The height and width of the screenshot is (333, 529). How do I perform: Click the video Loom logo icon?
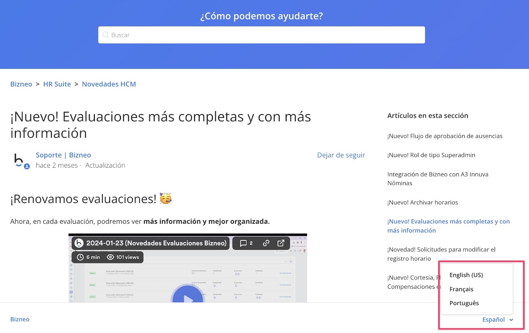tap(79, 243)
